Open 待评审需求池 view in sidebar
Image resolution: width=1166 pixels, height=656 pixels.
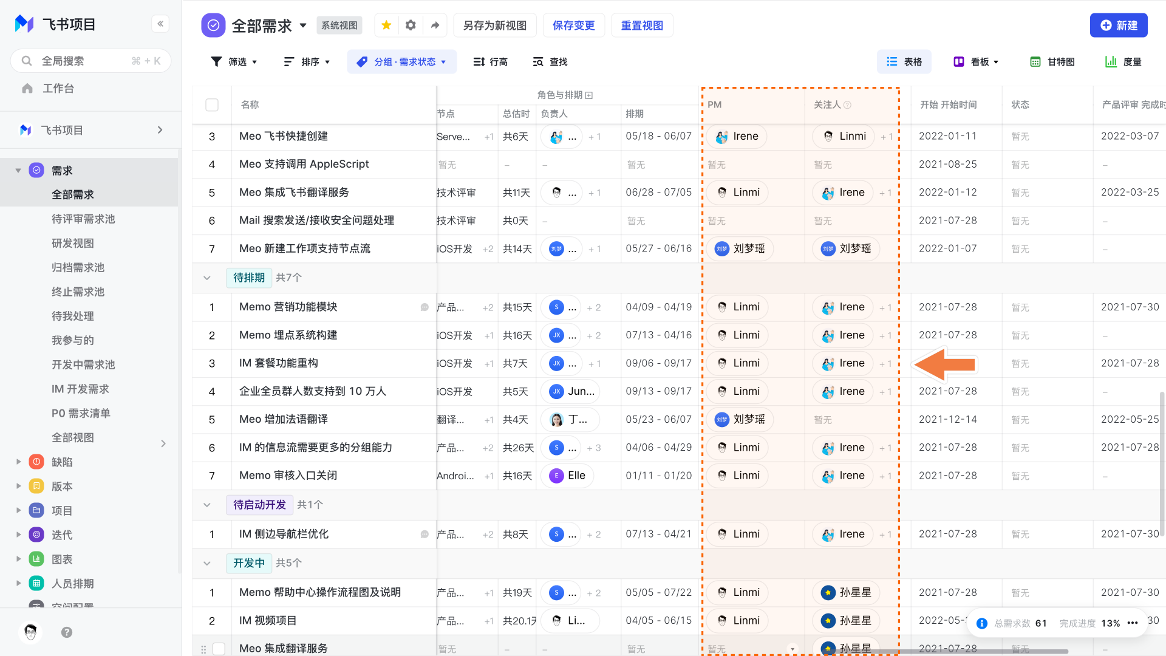pos(83,219)
